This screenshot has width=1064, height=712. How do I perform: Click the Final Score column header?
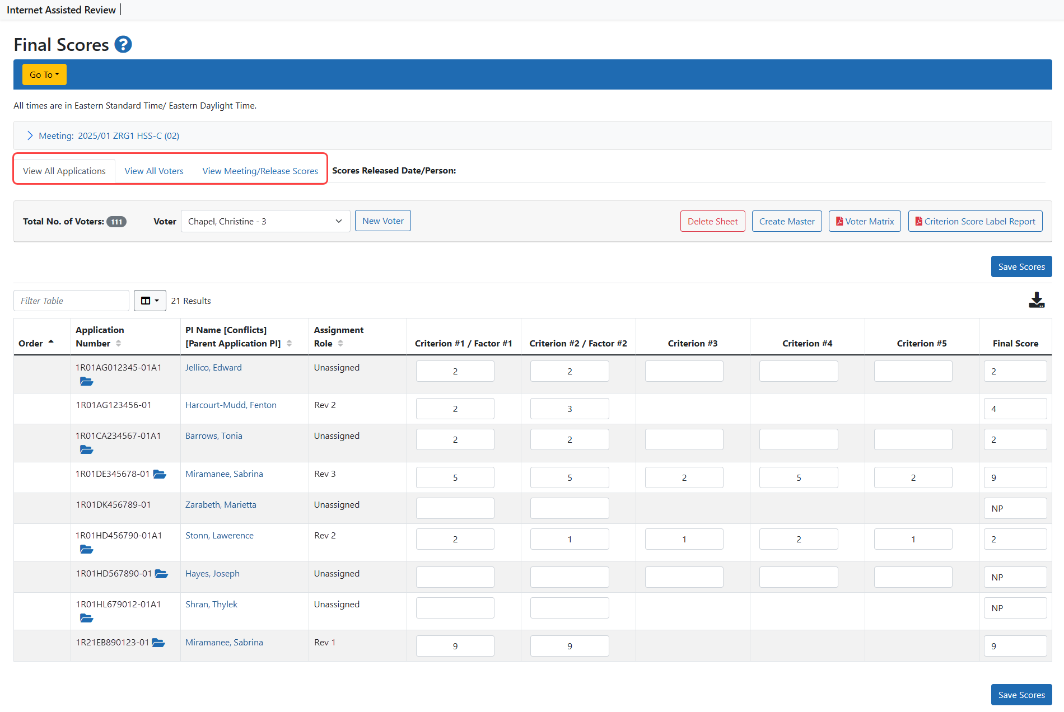[x=1015, y=343]
